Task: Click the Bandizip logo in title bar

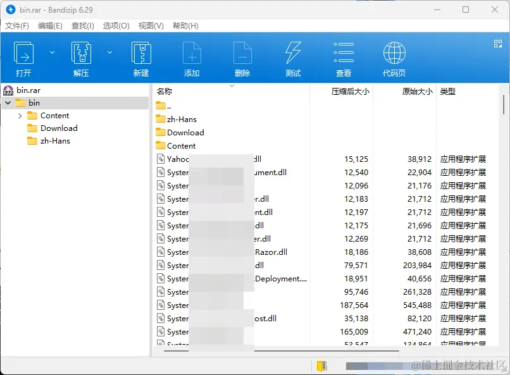Action: point(11,9)
